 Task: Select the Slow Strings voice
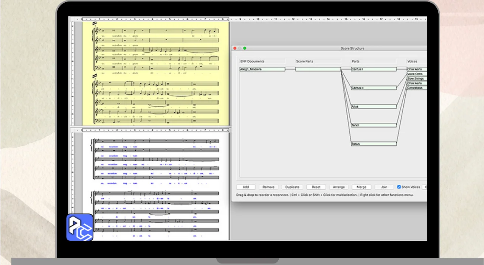(x=416, y=79)
